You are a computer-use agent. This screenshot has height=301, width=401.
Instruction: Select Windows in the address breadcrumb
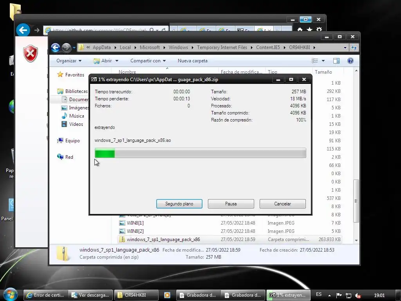(x=178, y=47)
